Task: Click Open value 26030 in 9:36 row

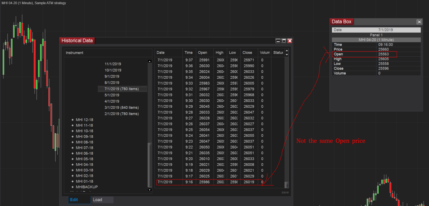Action: pos(204,66)
